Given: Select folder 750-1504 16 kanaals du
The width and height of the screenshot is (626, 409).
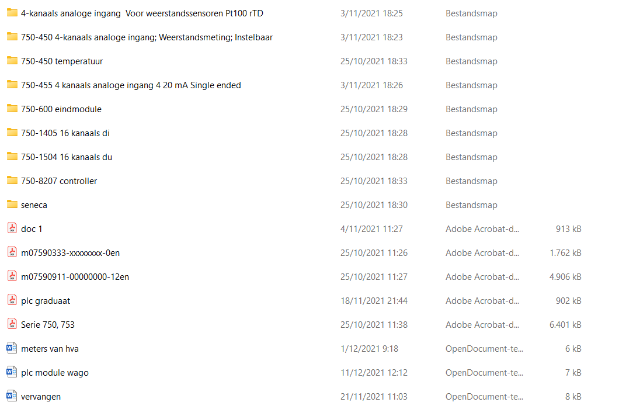Looking at the screenshot, I should pos(66,157).
